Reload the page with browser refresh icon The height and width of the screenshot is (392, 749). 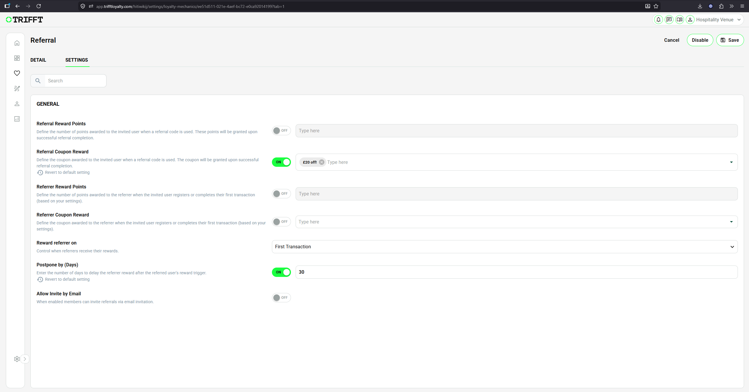39,6
